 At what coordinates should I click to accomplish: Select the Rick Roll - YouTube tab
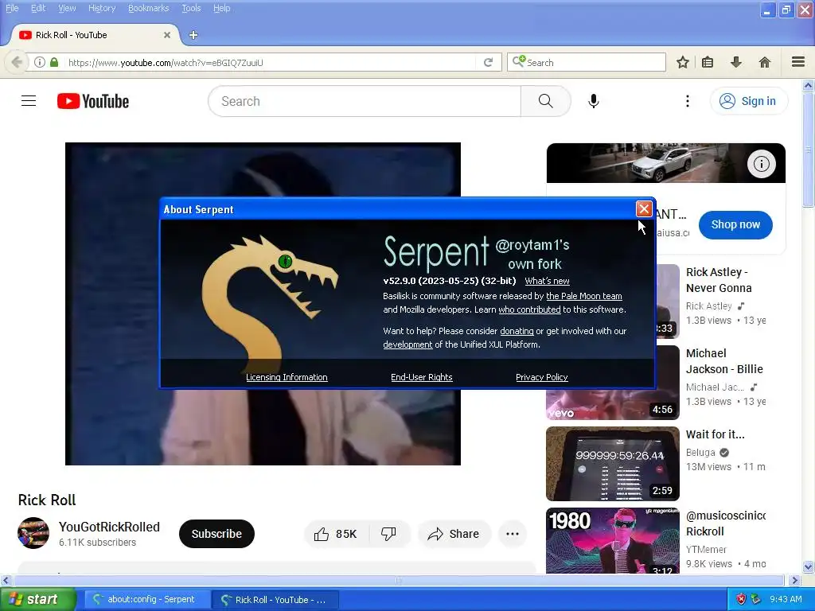[95, 35]
